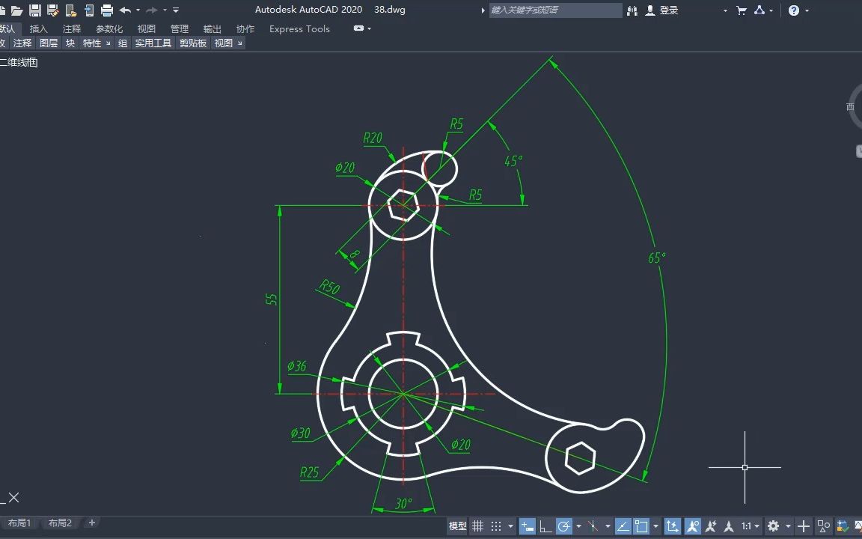
Task: Expand the polar tracking dropdown arrow
Action: 581,526
